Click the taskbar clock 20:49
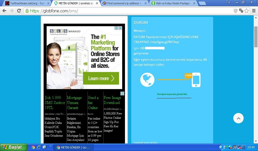 coord(251,147)
